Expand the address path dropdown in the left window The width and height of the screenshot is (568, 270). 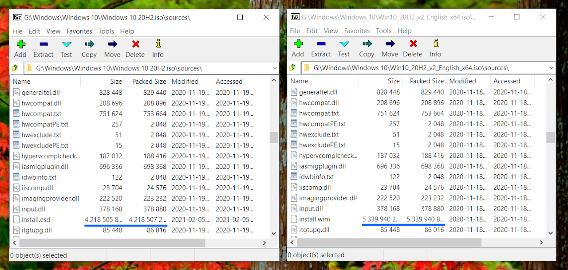274,68
